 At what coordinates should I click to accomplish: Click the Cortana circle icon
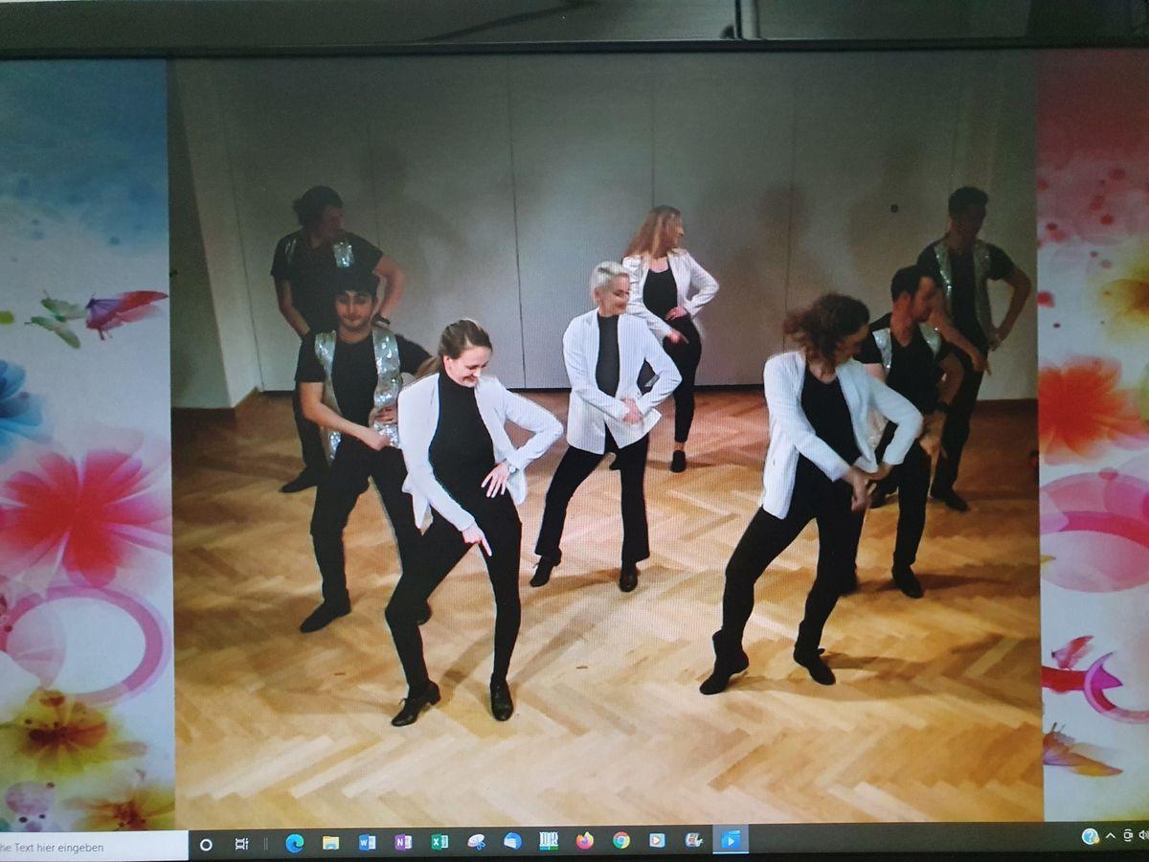(206, 844)
